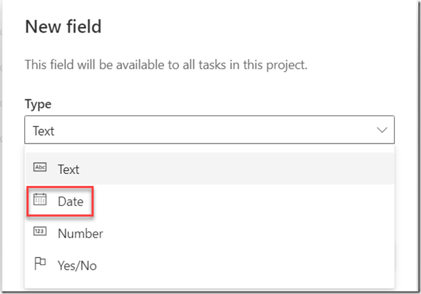Select the Yes/No field type
This screenshot has width=421, height=294.
pos(77,265)
